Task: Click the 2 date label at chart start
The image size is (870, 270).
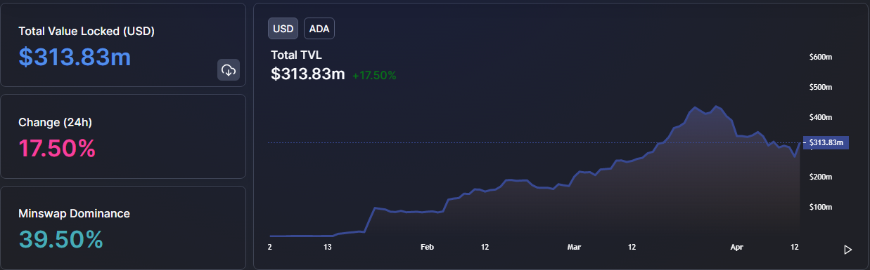Action: coord(270,248)
